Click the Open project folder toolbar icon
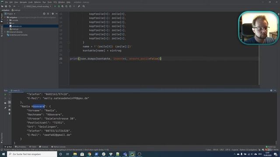 (2, 6)
